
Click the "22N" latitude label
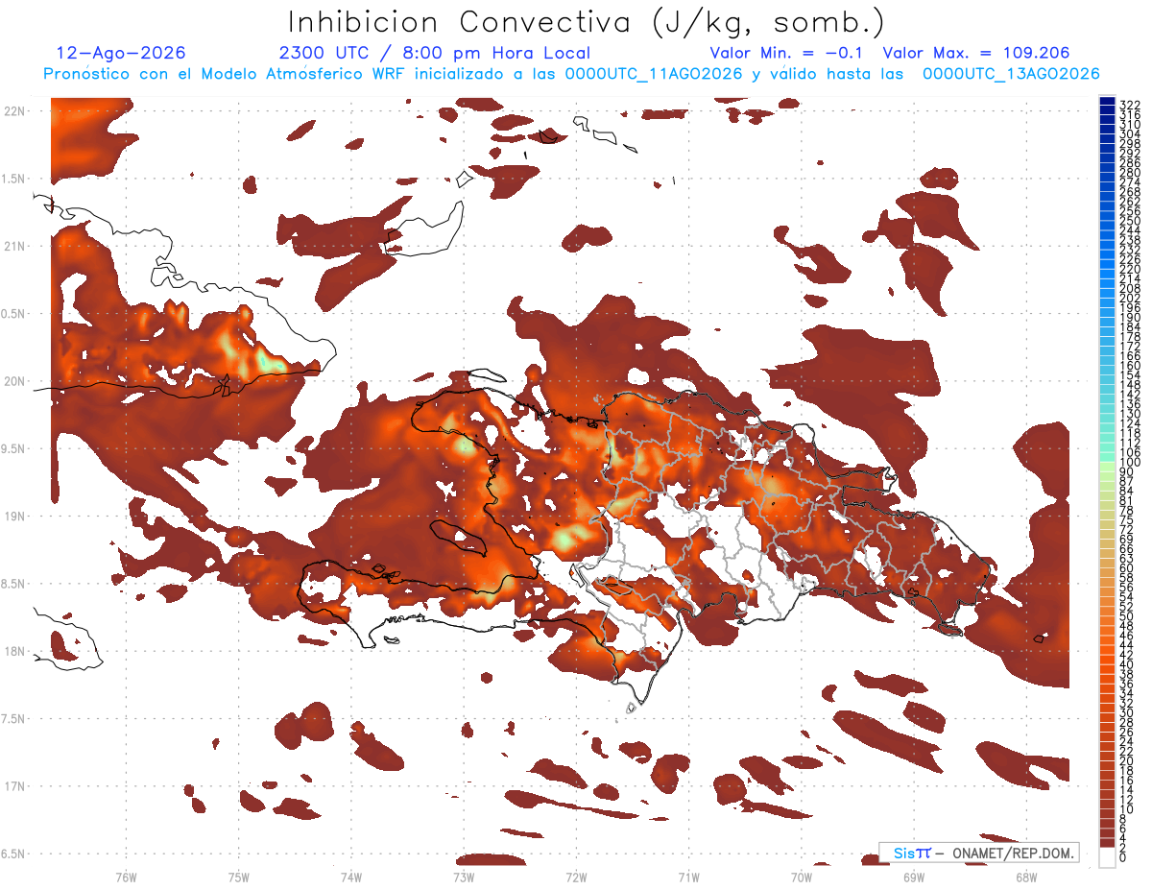(x=13, y=111)
